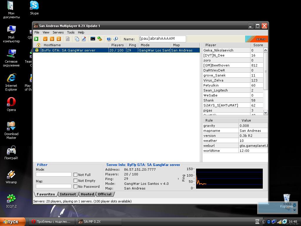Screen dimensions: 301x226
Task: Enable the Not Full checkbox
Action: [76, 175]
